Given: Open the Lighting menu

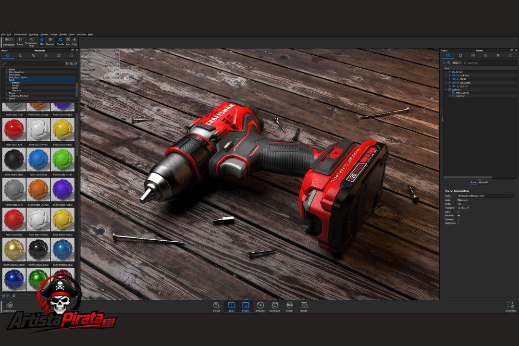Looking at the screenshot, I should coord(34,35).
